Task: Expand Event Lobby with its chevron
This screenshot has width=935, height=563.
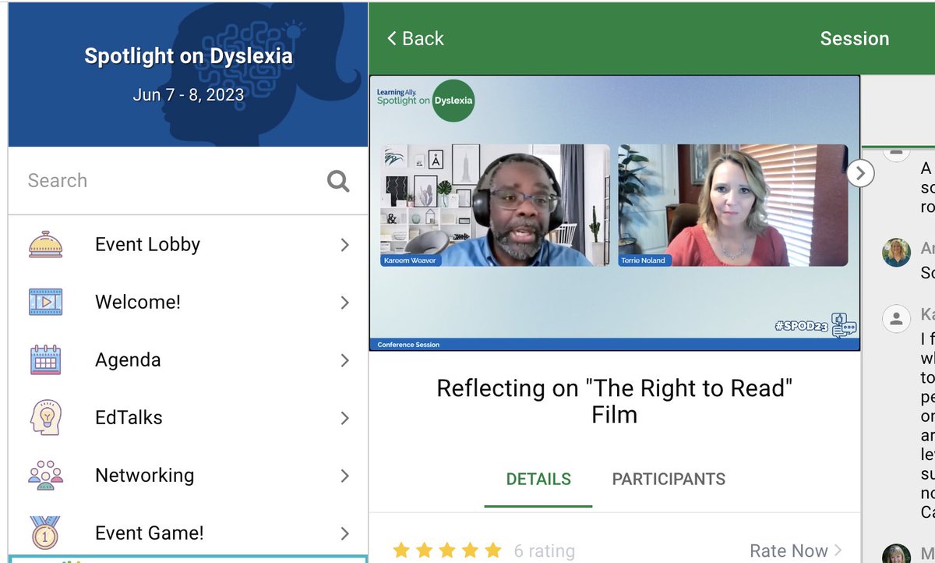Action: [344, 245]
